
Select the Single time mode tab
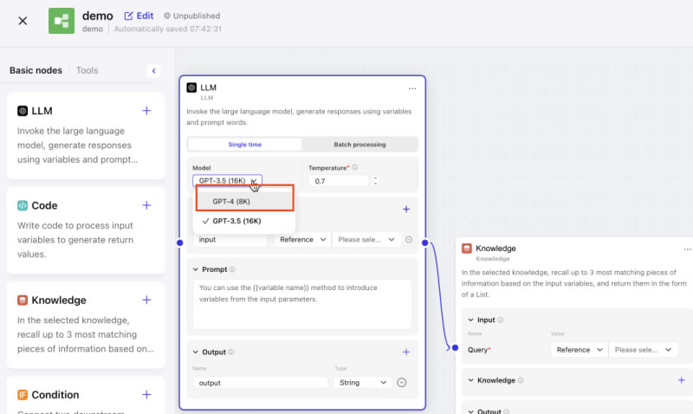pyautogui.click(x=245, y=145)
